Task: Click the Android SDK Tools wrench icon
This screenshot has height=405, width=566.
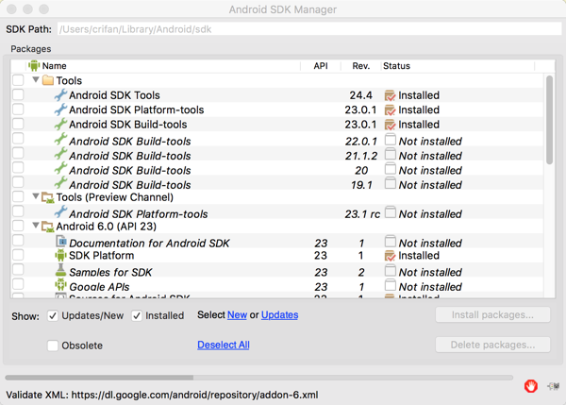Action: [x=61, y=95]
